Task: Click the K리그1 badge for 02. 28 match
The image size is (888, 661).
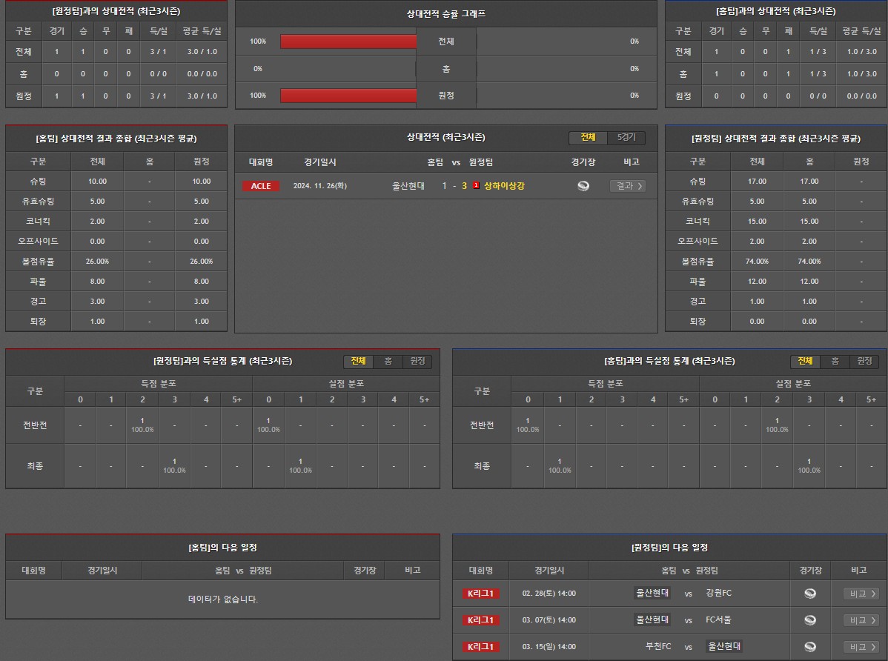Action: click(481, 594)
